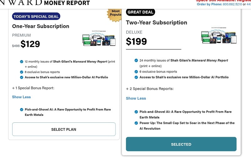251x158 pixels.
Task: Click the teal SELECTED button
Action: click(x=181, y=144)
